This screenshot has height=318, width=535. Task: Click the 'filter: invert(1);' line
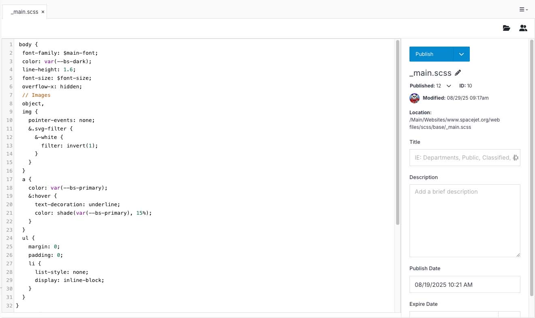pyautogui.click(x=70, y=145)
